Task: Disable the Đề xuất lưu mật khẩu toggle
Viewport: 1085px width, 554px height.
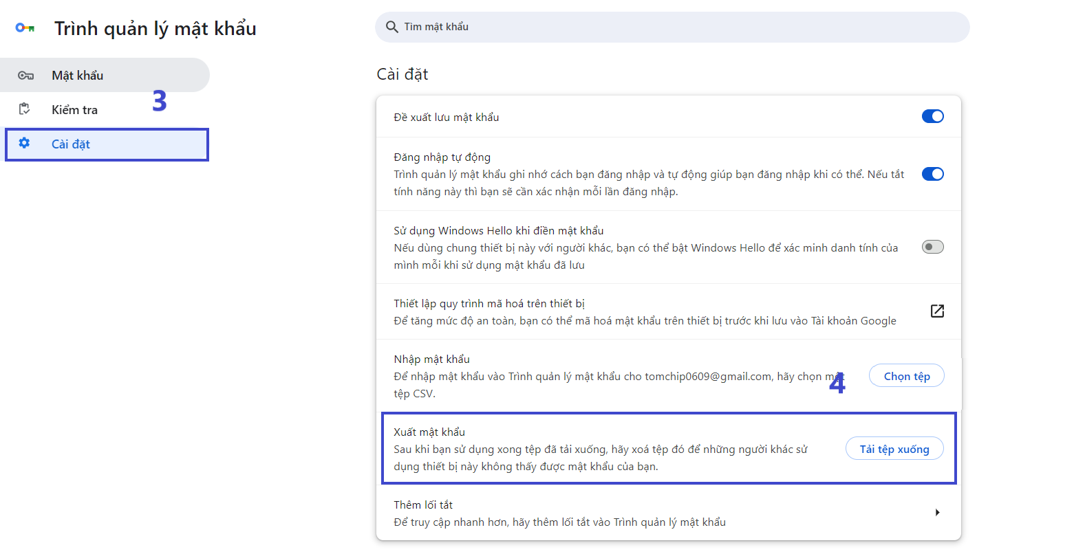Action: pos(933,116)
